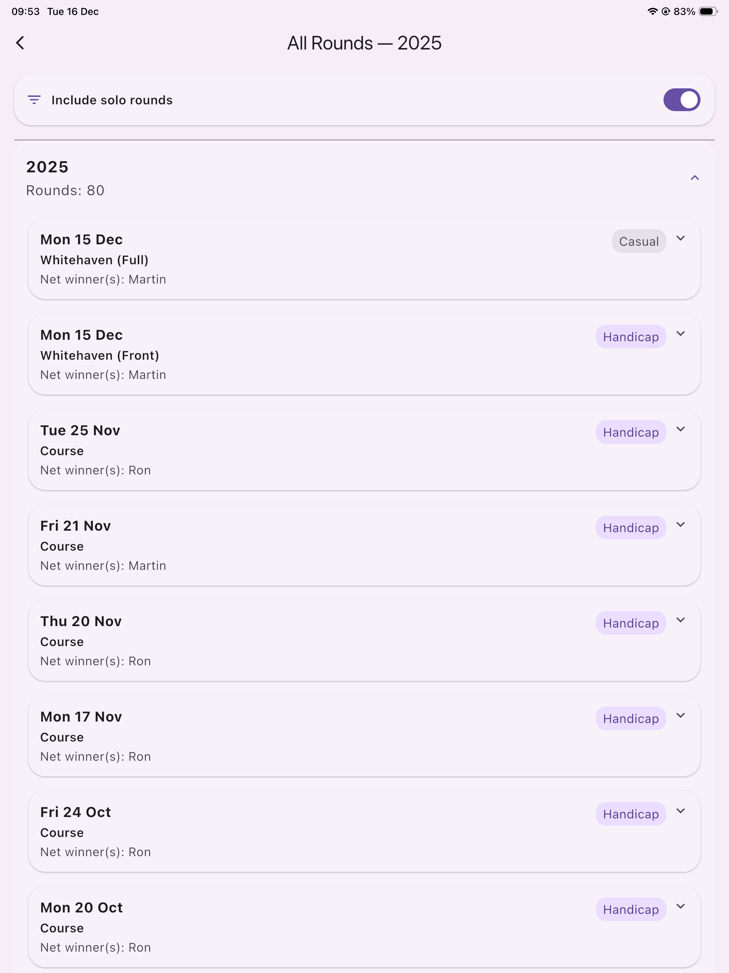Tap the filter icon beside Include solo rounds
The height and width of the screenshot is (973, 729).
tap(34, 100)
